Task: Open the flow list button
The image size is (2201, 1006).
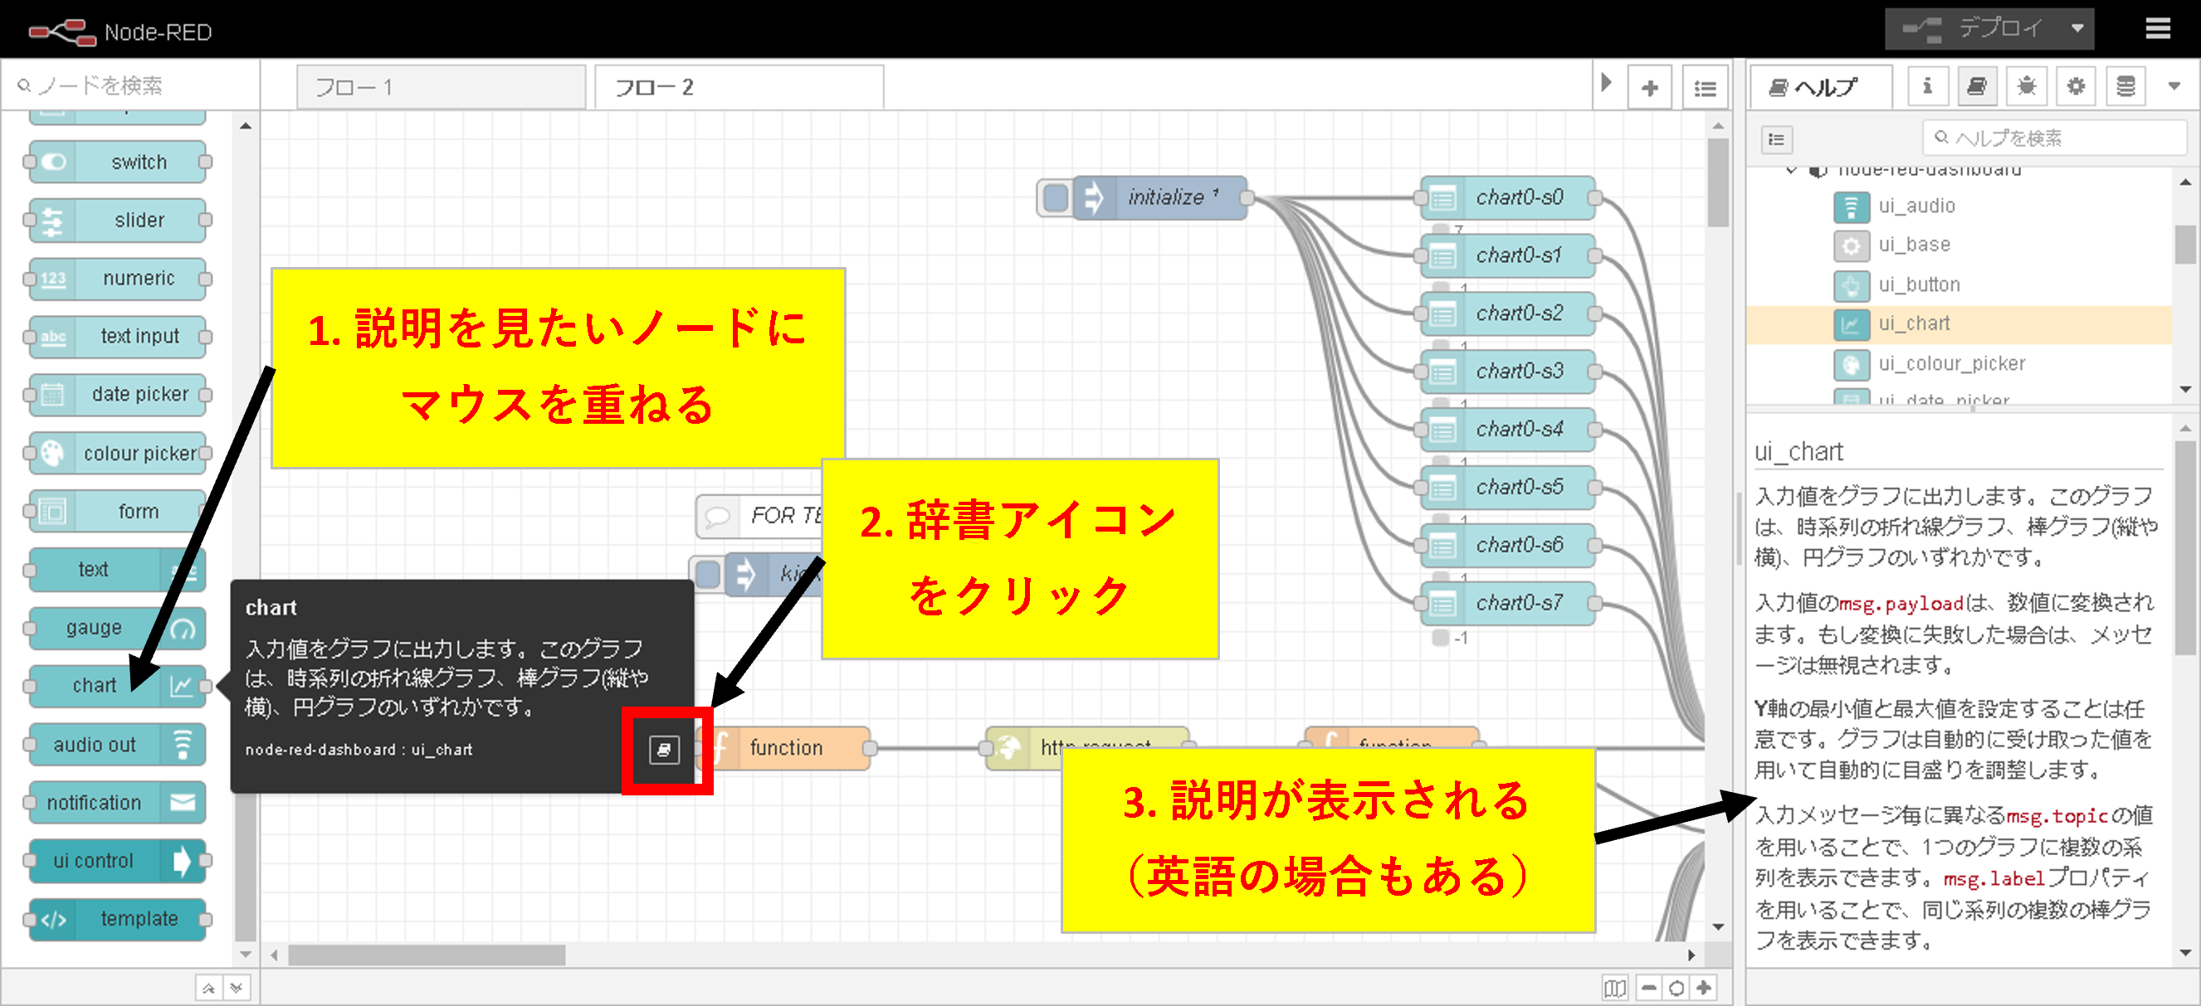Action: pos(1706,87)
